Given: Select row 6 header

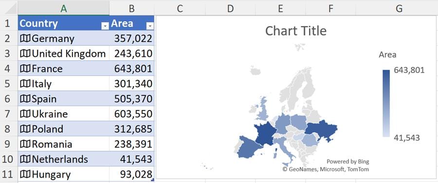Looking at the screenshot, I should [x=8, y=99].
